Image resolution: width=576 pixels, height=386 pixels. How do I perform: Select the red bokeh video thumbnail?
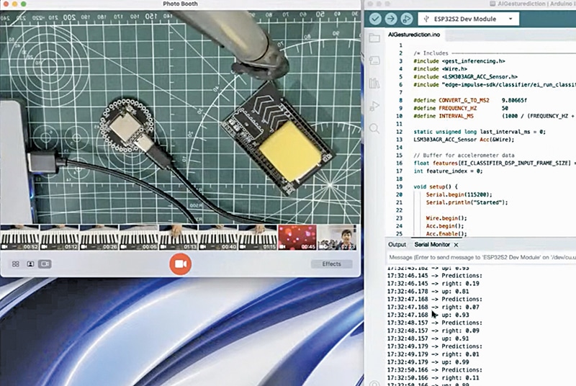(297, 238)
